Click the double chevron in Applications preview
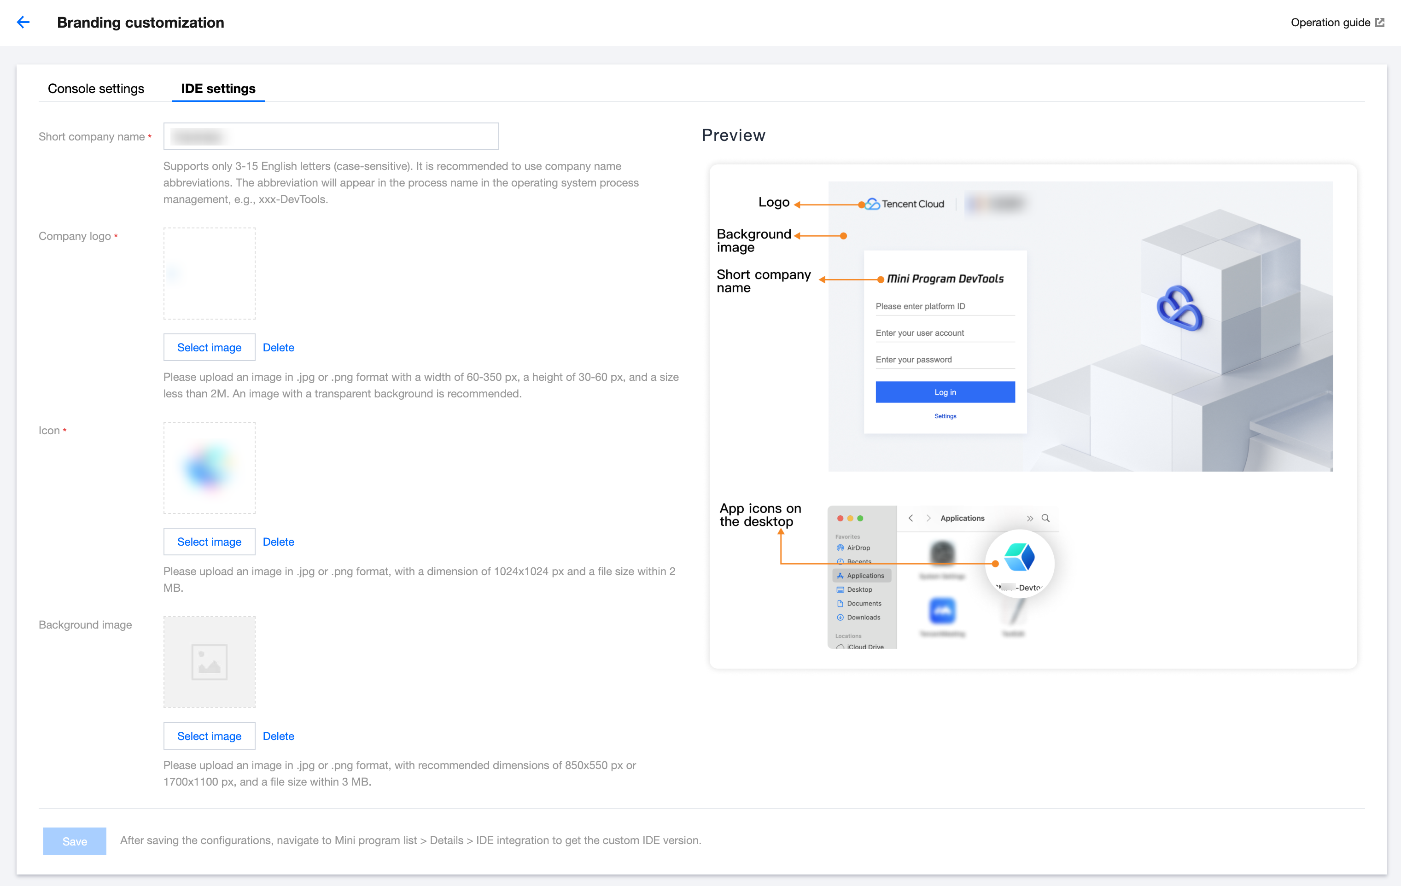 tap(1030, 518)
